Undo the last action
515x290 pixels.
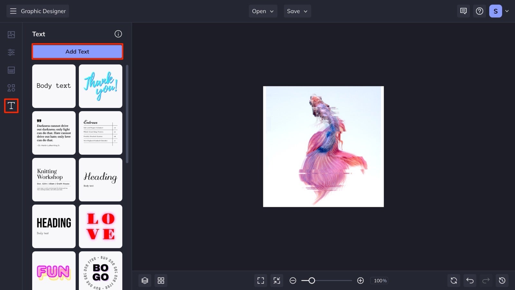point(470,280)
